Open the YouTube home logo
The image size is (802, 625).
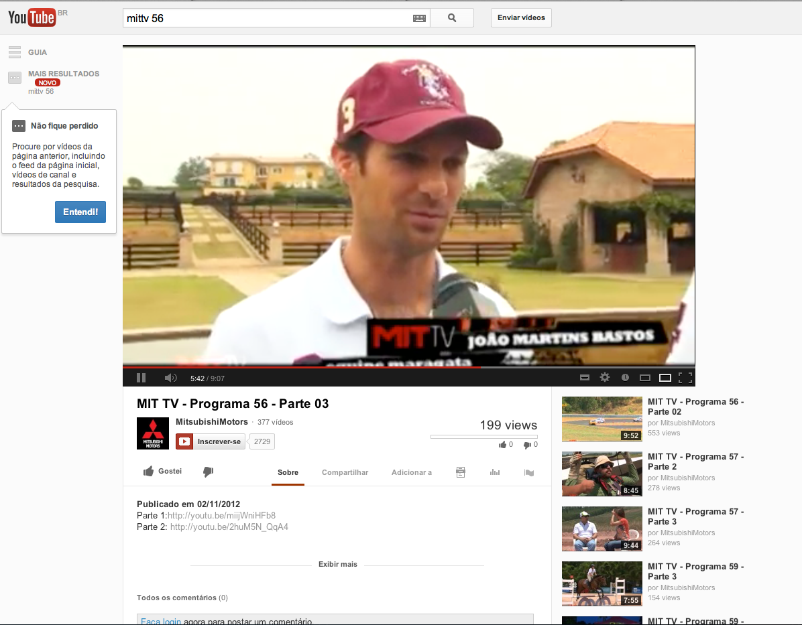[x=32, y=17]
